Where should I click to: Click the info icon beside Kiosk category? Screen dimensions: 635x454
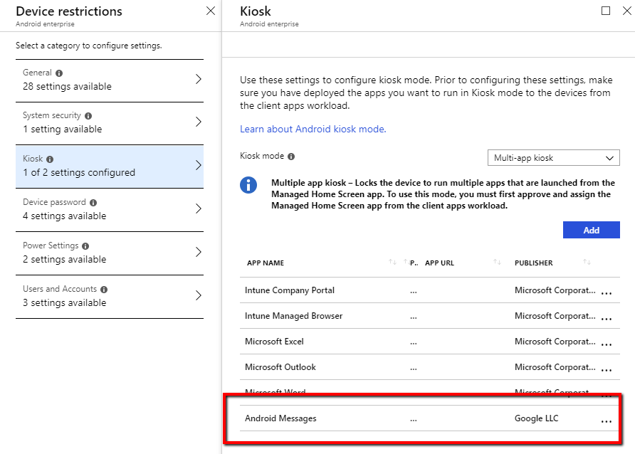[x=50, y=159]
